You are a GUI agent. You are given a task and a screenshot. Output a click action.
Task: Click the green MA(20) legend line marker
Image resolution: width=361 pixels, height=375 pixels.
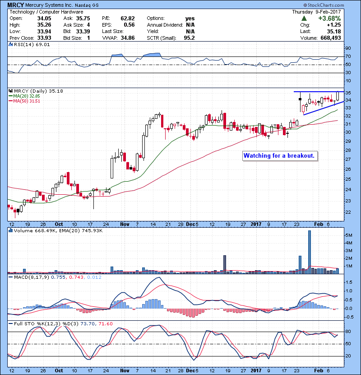point(10,96)
